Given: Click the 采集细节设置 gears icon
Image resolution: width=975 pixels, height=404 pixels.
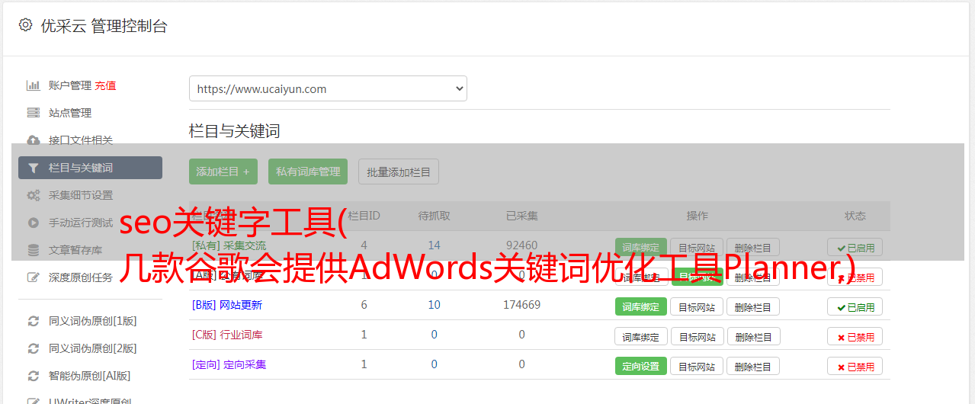Looking at the screenshot, I should (34, 195).
